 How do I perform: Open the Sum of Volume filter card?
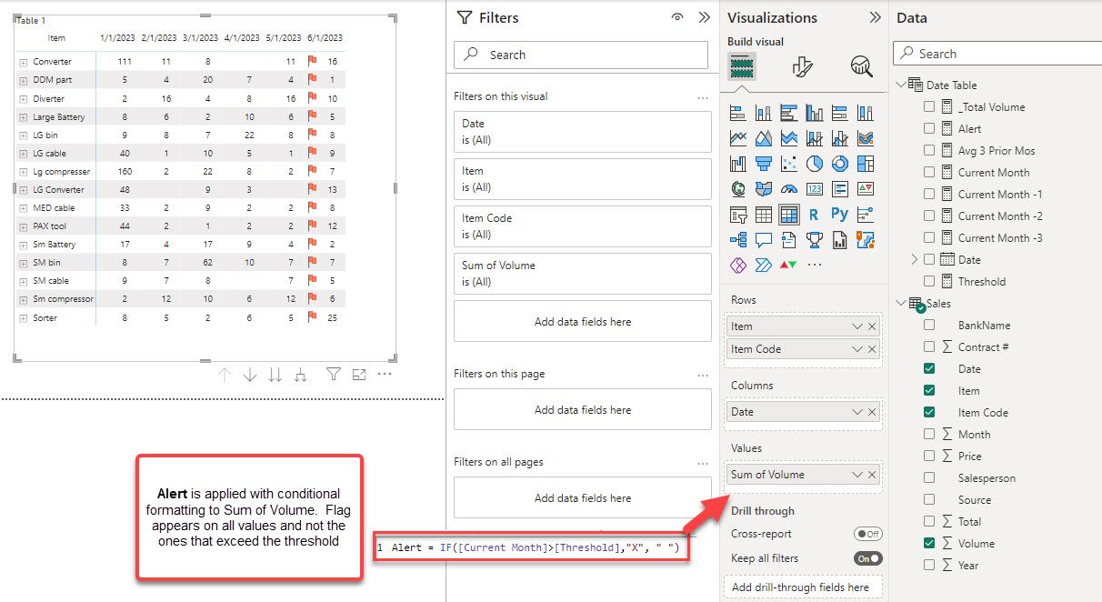tap(583, 274)
